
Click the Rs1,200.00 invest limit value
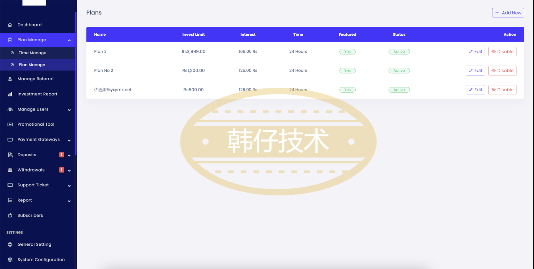[194, 70]
